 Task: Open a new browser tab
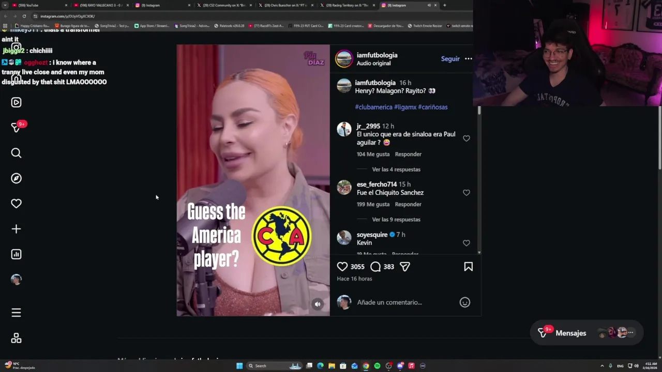[444, 5]
